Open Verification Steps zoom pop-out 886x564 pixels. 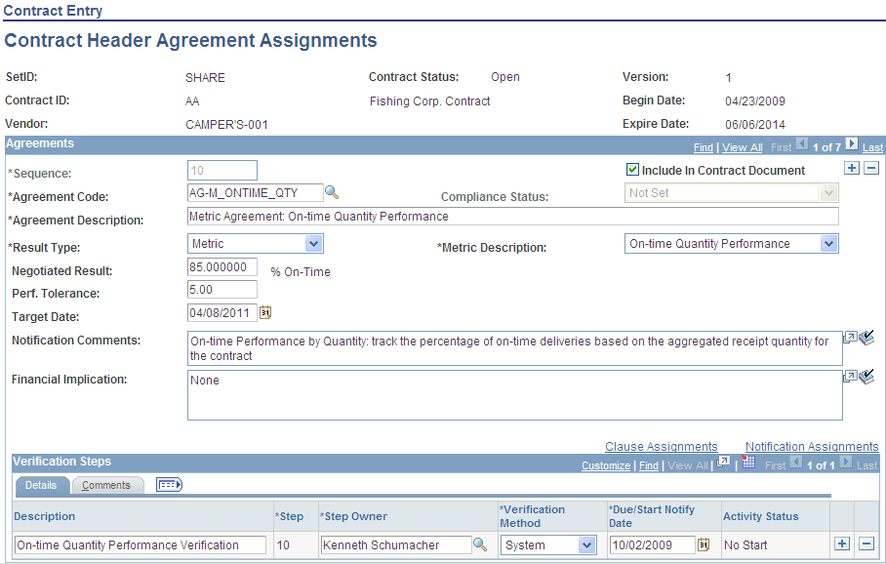(x=722, y=464)
